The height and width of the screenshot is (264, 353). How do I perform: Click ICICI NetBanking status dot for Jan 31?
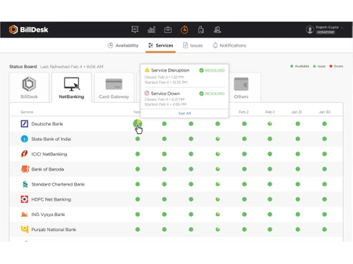(x=298, y=154)
